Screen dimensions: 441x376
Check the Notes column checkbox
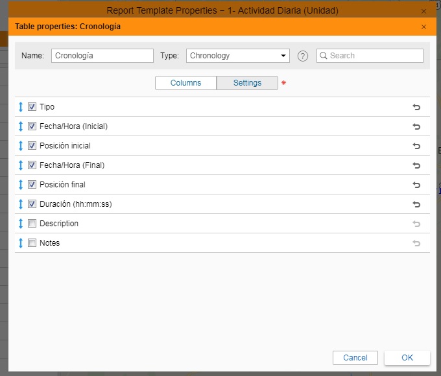tap(32, 243)
